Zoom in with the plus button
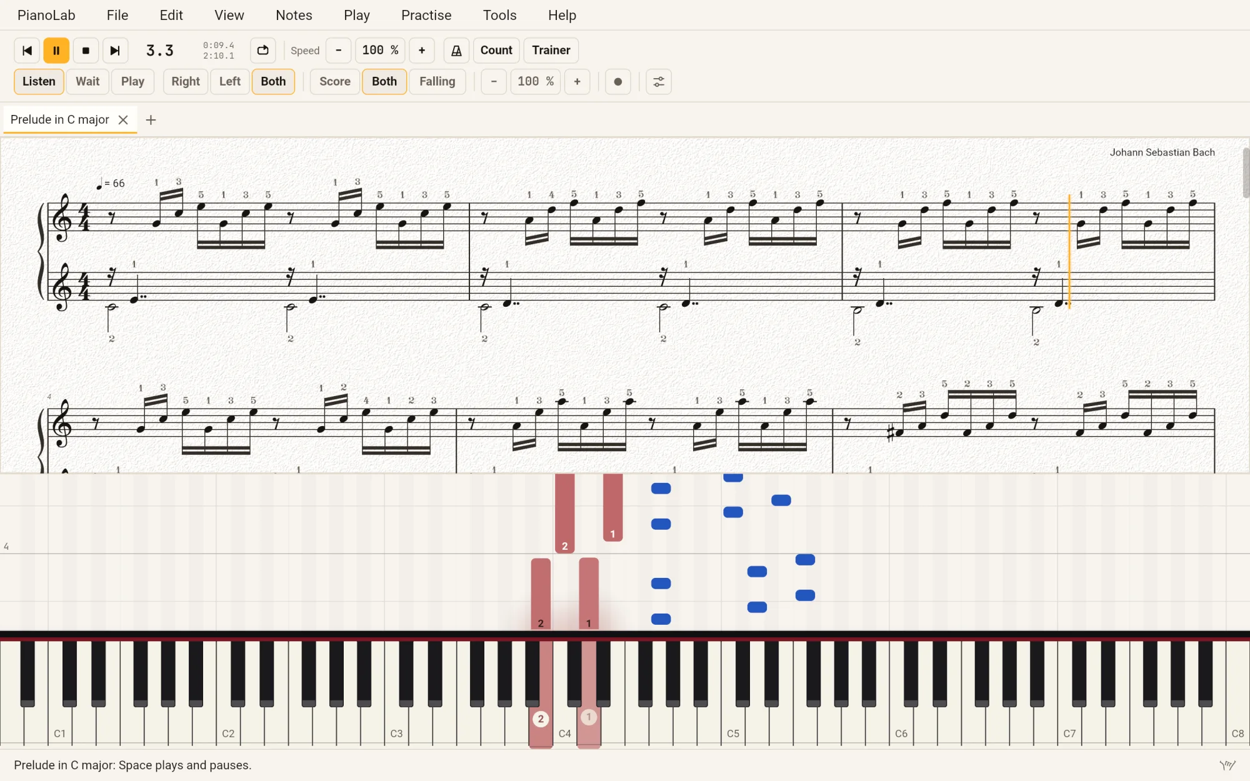This screenshot has width=1250, height=781. click(x=577, y=82)
